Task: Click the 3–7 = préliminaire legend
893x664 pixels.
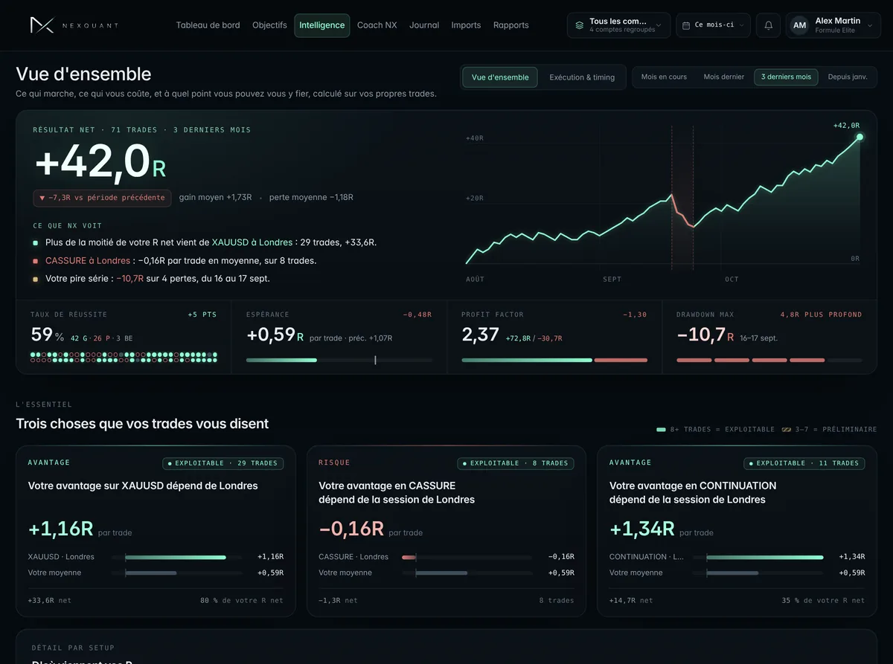Action: point(829,430)
